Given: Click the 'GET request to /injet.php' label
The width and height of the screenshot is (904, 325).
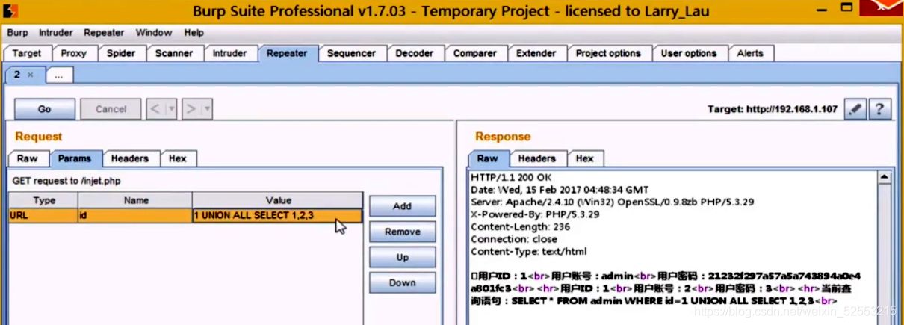Looking at the screenshot, I should pos(66,181).
